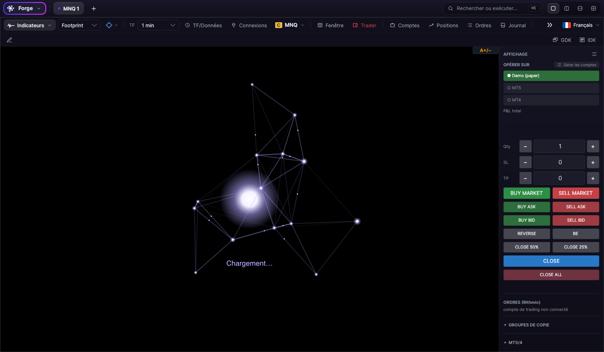Screen dimensions: 604x352
Task: Select the two-row split layout icon
Action: 580,8
